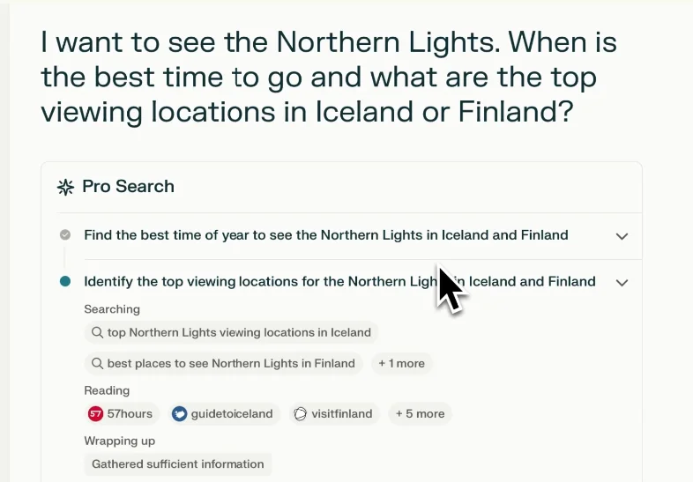This screenshot has width=693, height=482.
Task: Open the 57hours source chip
Action: (122, 414)
